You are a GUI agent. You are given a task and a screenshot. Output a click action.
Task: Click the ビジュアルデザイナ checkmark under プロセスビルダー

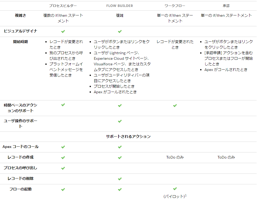pos(63,31)
